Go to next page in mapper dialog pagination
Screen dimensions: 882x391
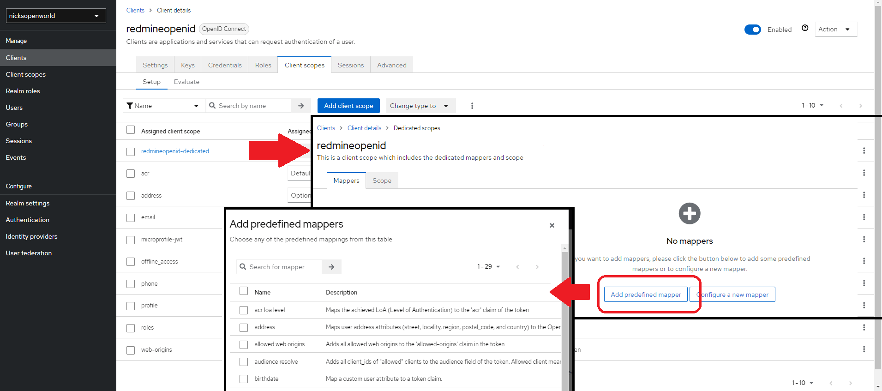tap(537, 267)
